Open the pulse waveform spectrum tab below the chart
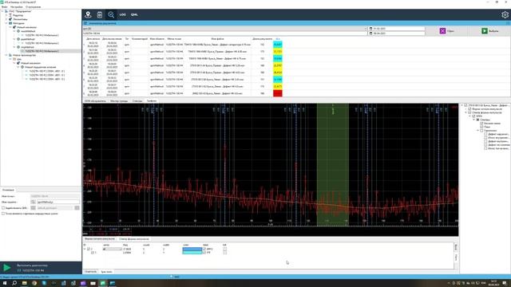Image resolution: width=511 pixels, height=287 pixels. [134, 239]
